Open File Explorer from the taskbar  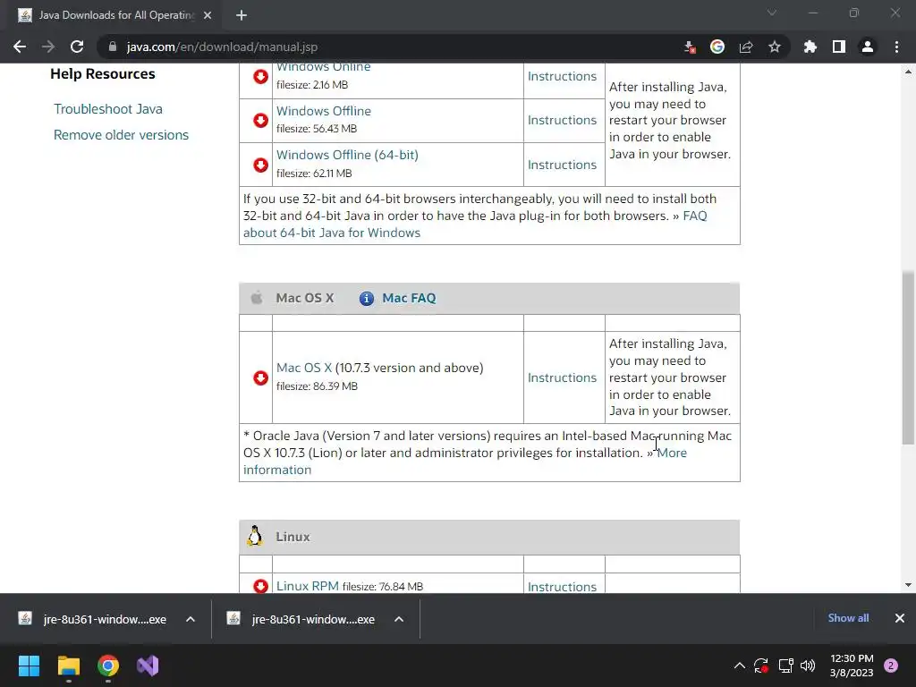coord(68,666)
